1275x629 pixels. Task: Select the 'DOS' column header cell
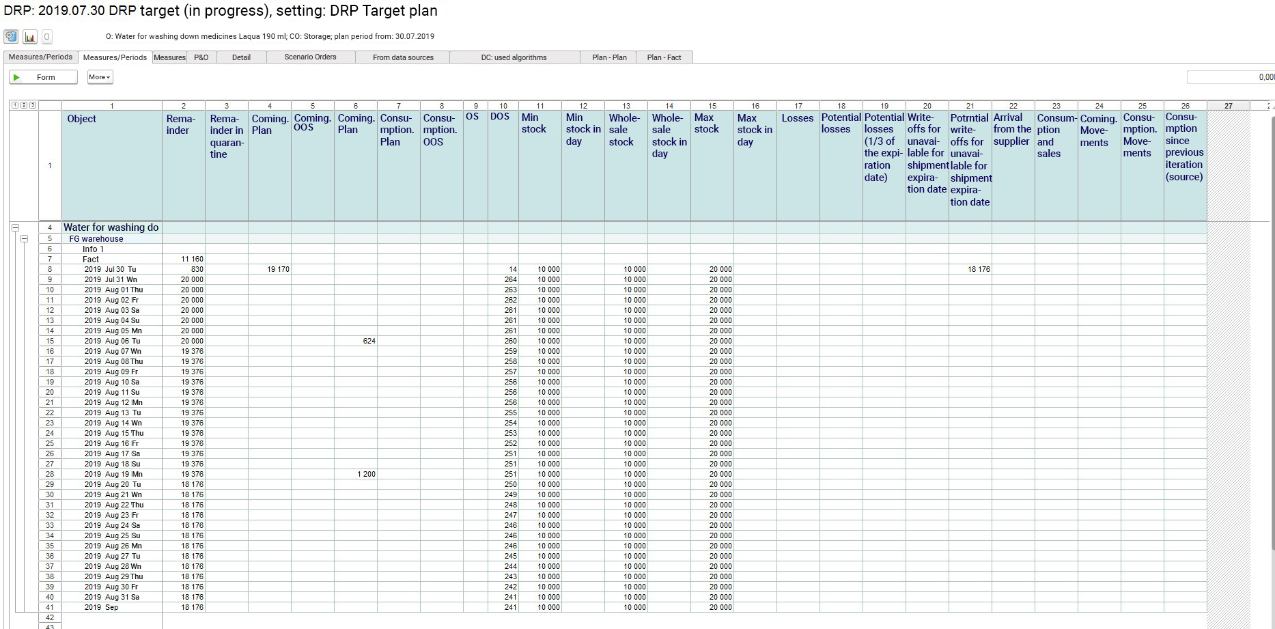tap(503, 165)
